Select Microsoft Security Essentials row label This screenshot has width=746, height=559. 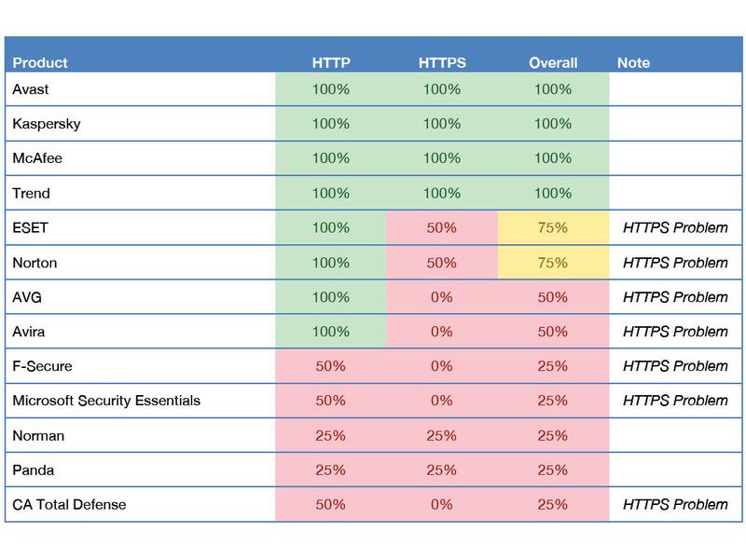click(106, 401)
